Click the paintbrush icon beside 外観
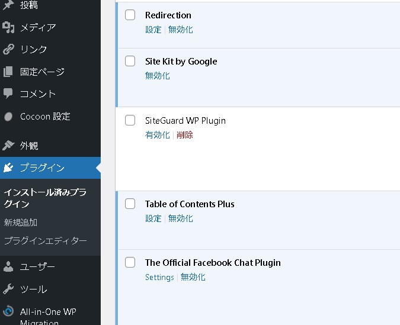 [x=8, y=145]
